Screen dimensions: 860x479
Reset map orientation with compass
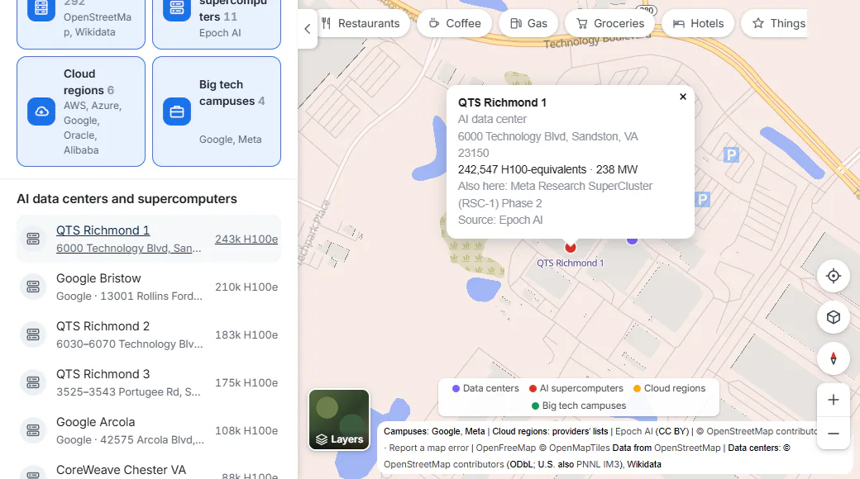[834, 359]
